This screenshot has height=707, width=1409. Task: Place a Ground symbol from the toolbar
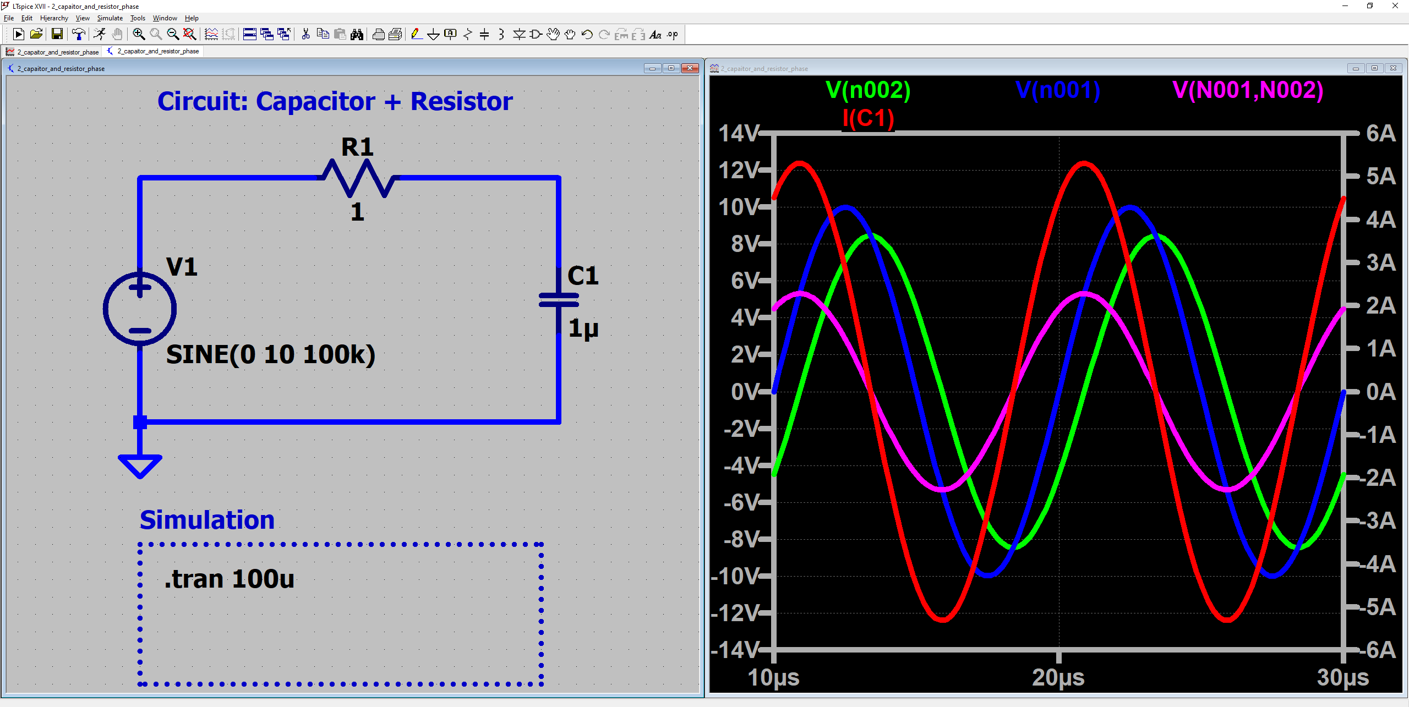point(433,35)
